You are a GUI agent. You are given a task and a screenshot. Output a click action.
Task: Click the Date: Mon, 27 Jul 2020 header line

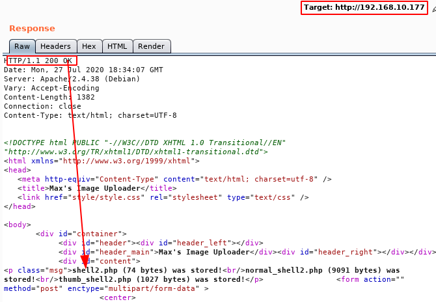(x=83, y=70)
